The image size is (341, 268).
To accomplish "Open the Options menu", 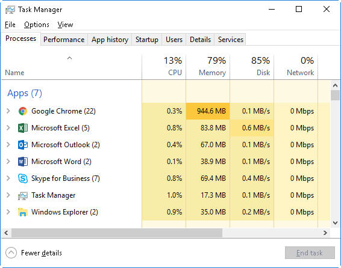I will pyautogui.click(x=37, y=25).
